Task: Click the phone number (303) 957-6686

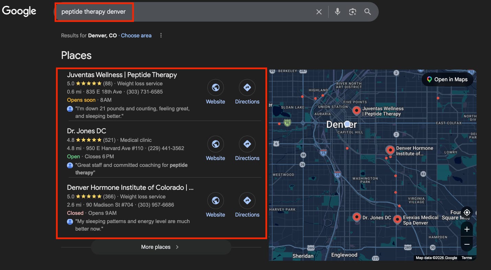Action: 156,205
